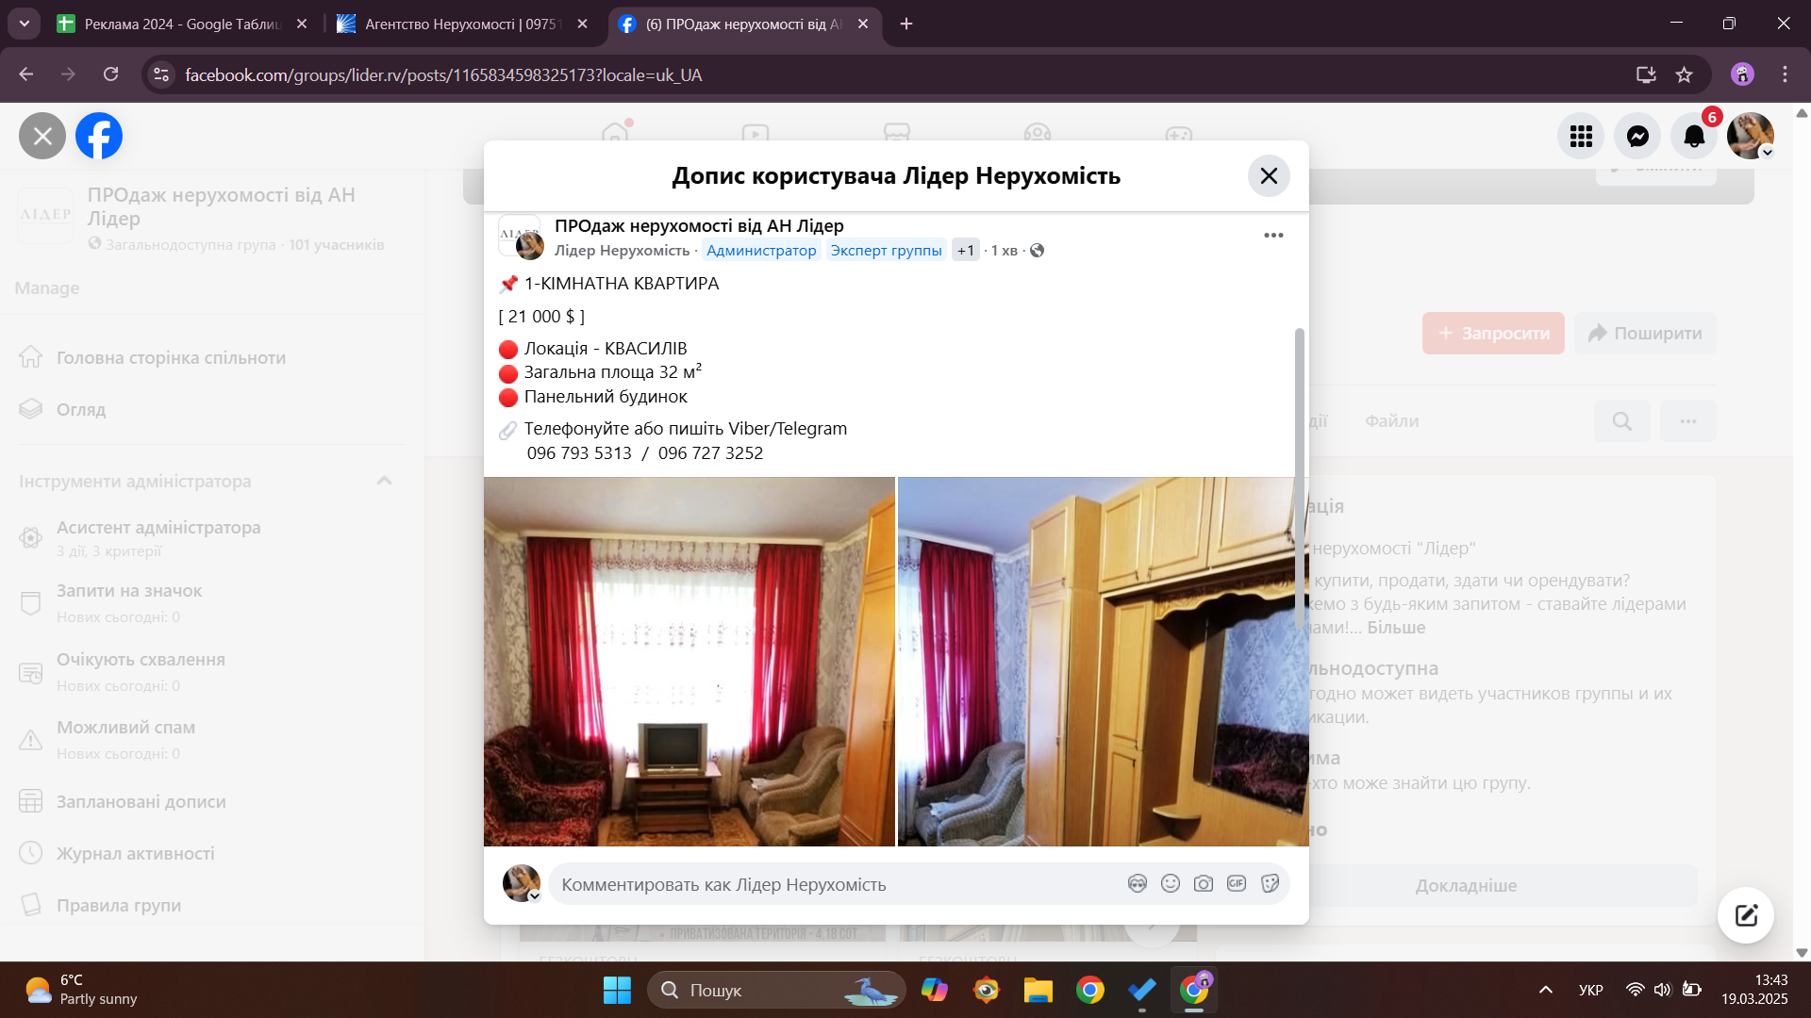Open the three-dot post options menu
This screenshot has width=1811, height=1018.
(x=1273, y=236)
